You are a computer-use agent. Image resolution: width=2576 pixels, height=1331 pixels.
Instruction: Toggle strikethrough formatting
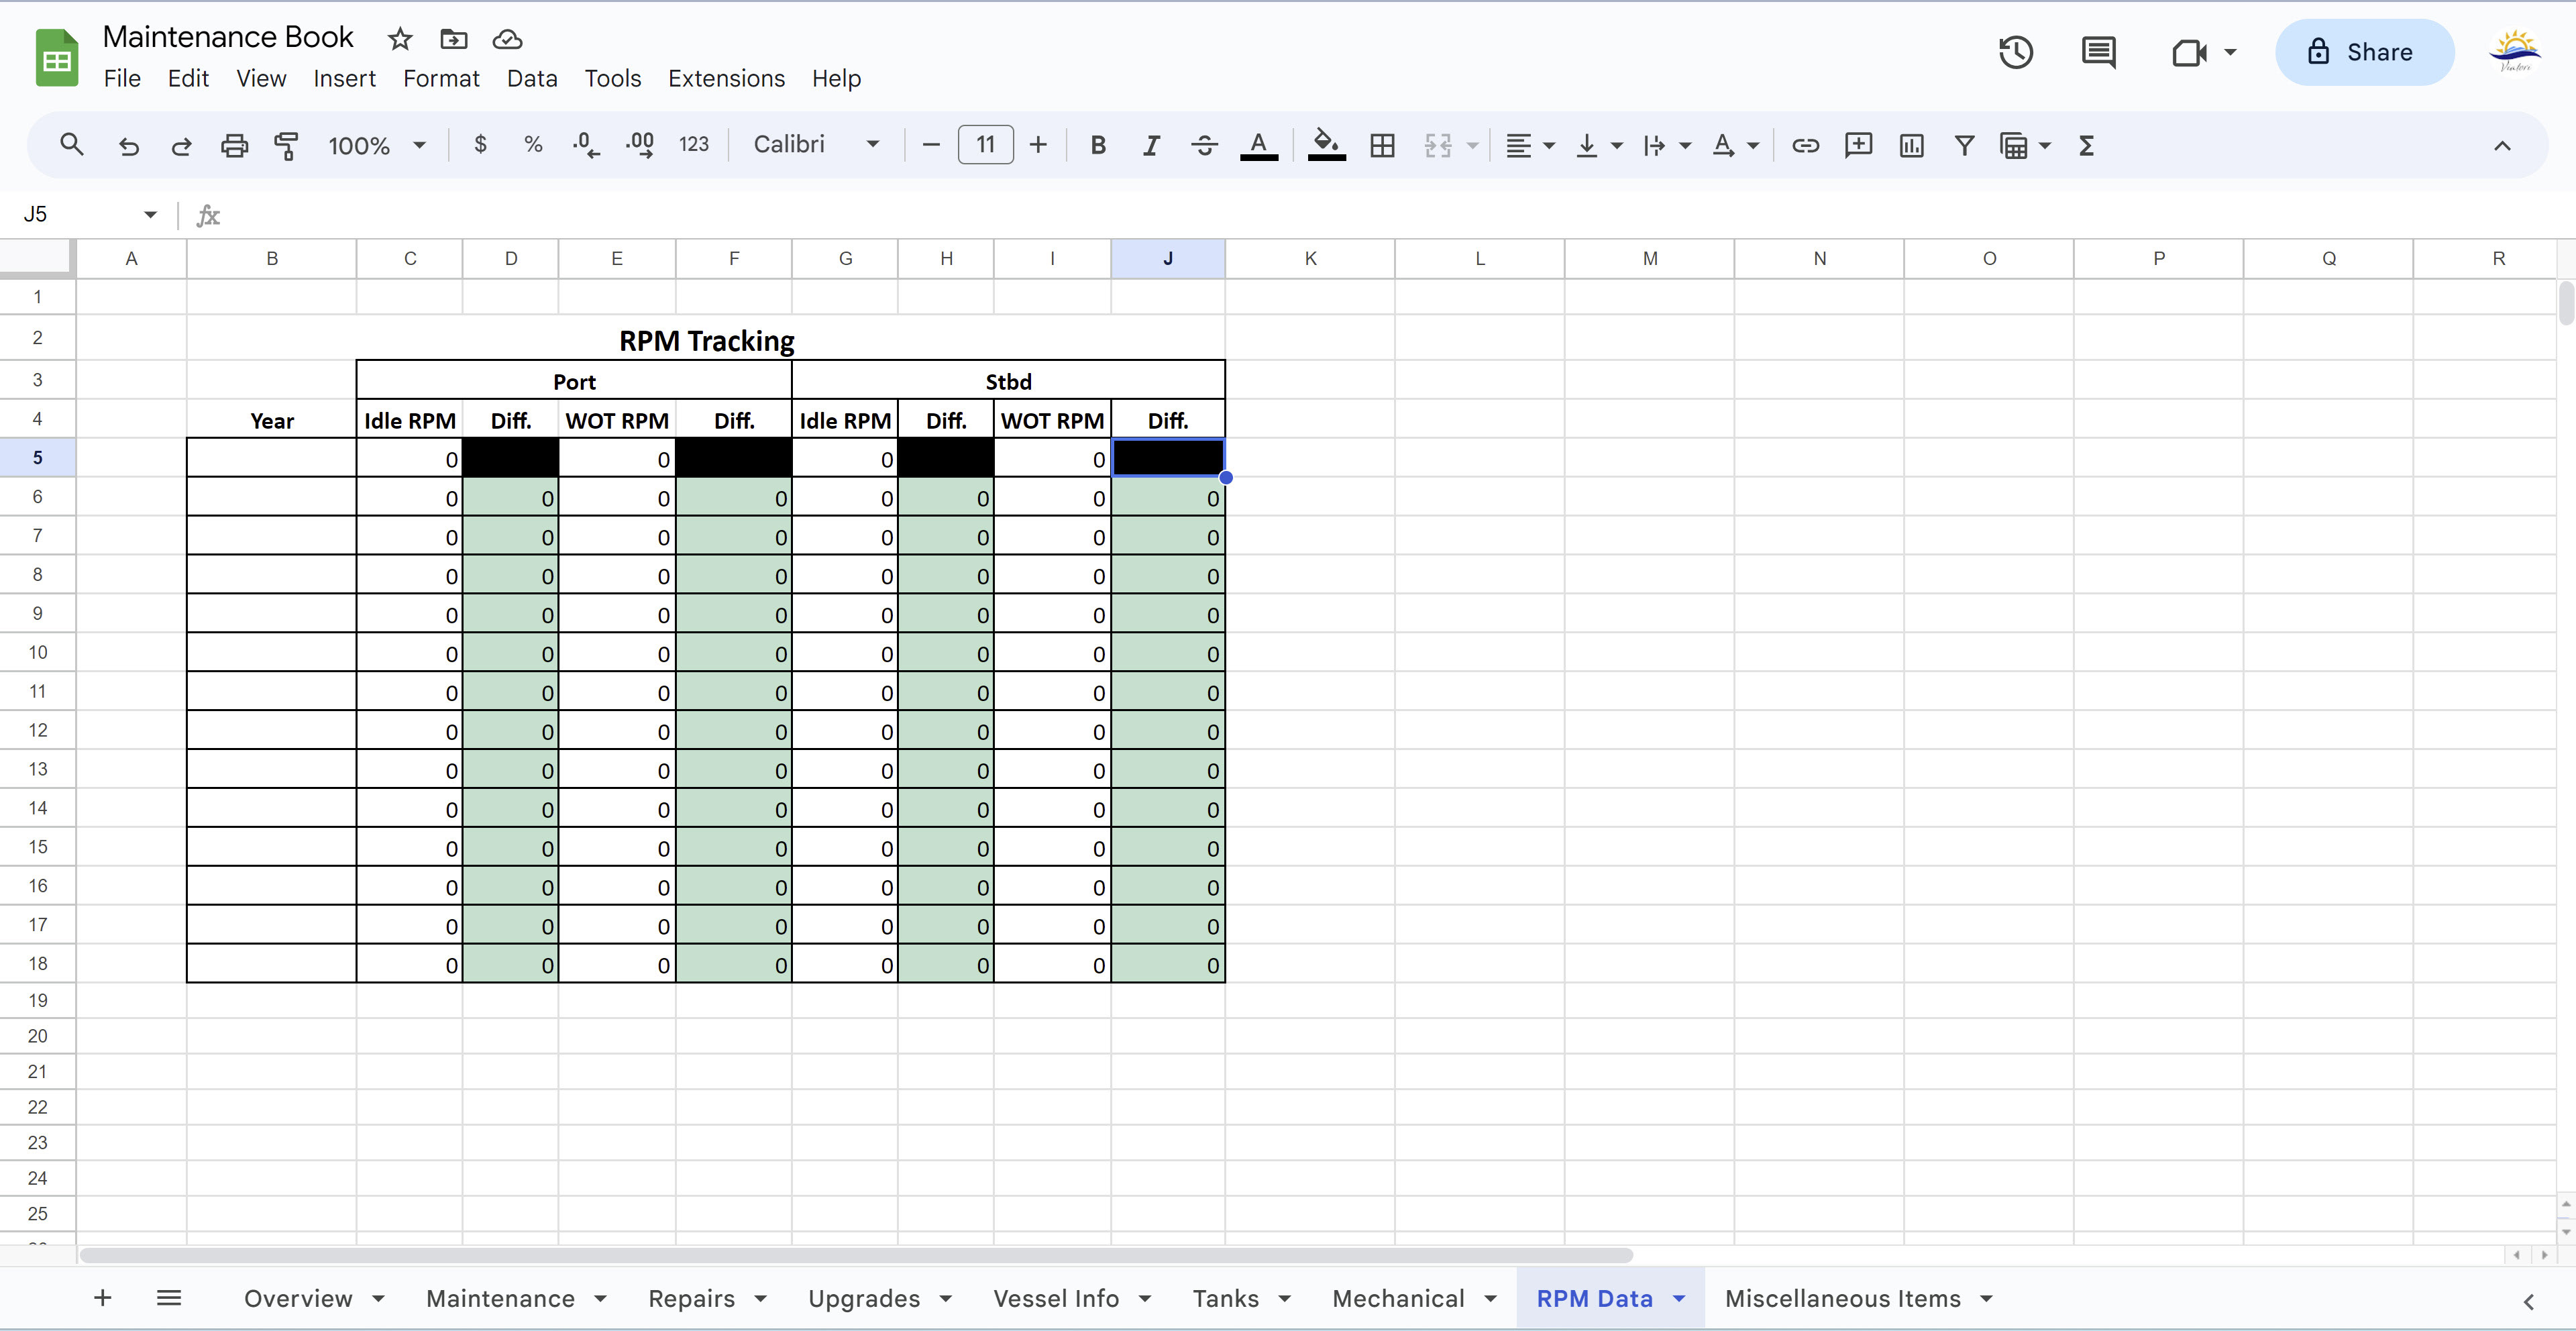click(1204, 145)
